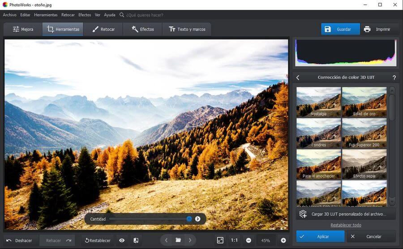Focus the '¿Qué quieres hacer?' search field
Image resolution: width=403 pixels, height=249 pixels.
tap(145, 15)
